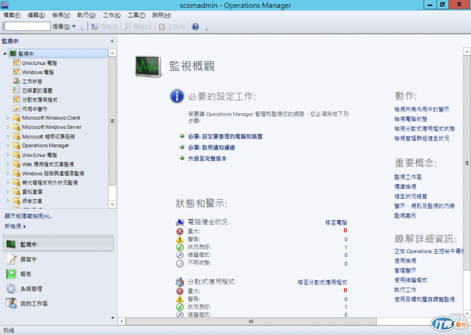Click the root 監視中 tree node icon
Viewport: 471px width, 335px height.
(12, 54)
